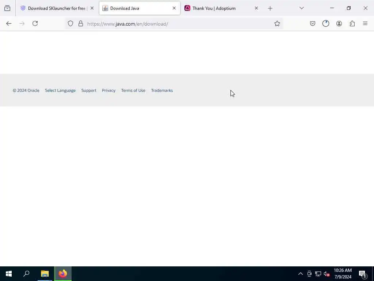The width and height of the screenshot is (374, 281).
Task: Open network status tray icon
Action: [318, 274]
